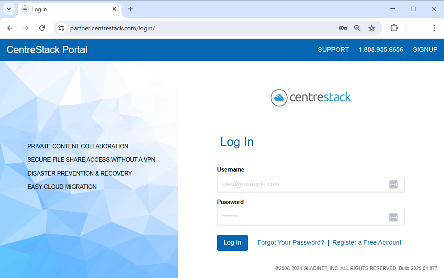View site information icon beside URL

tap(62, 28)
